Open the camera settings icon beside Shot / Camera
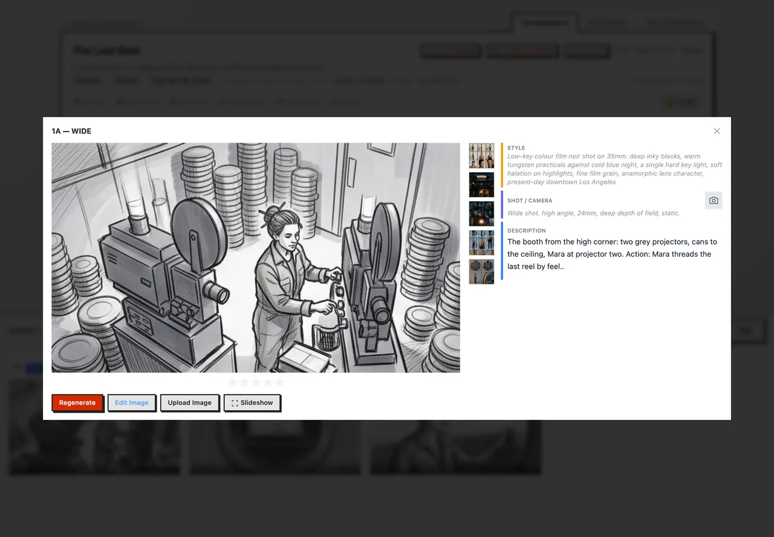This screenshot has width=774, height=537. click(714, 201)
